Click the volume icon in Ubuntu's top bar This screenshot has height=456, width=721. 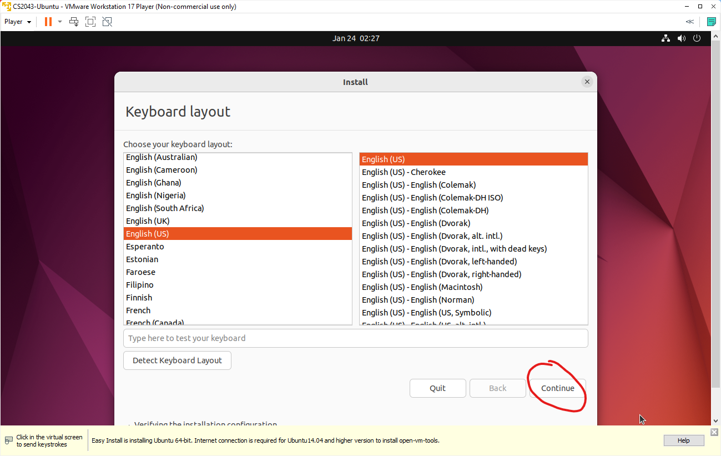[681, 38]
